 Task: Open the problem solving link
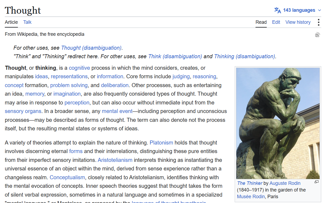pyautogui.click(x=69, y=85)
